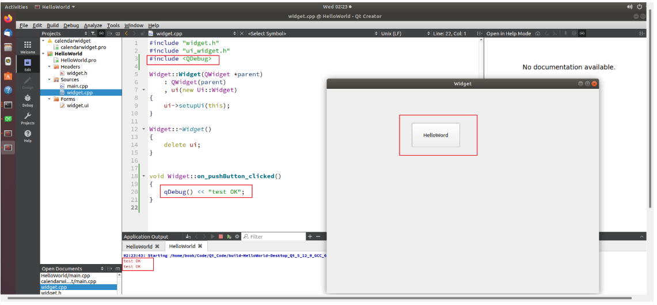Fold the destructor at line 12
This screenshot has width=657, height=305.
(144, 129)
